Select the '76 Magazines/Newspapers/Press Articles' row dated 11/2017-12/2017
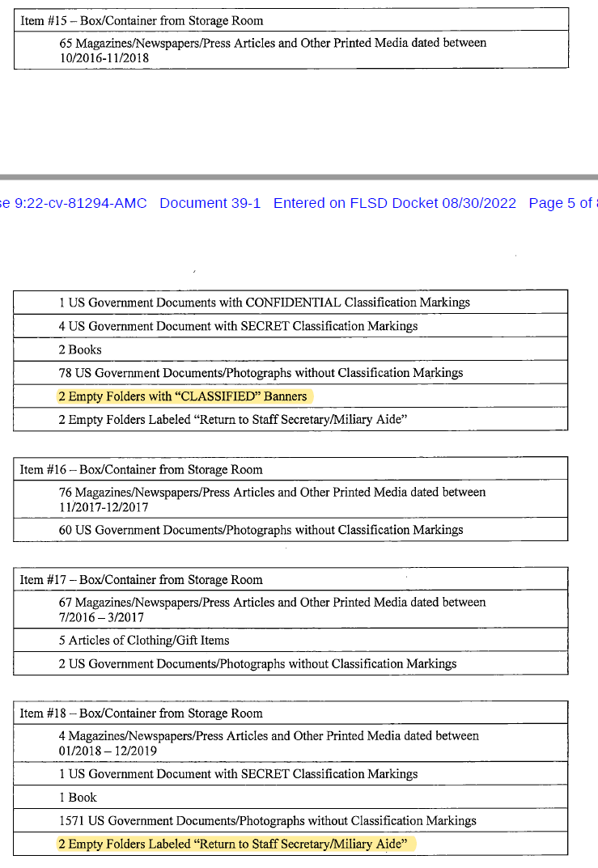 pos(291,499)
